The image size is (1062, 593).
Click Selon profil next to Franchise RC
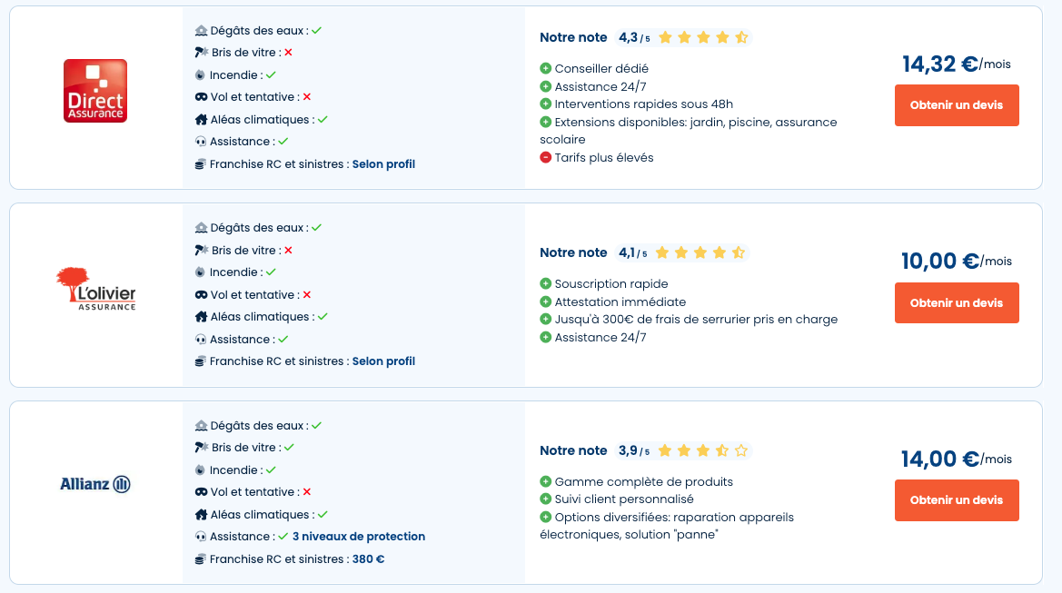coord(384,163)
